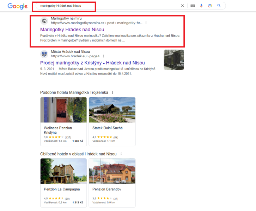Open the maringotka wagon thumbnail image
This screenshot has width=256, height=211.
tap(174, 60)
